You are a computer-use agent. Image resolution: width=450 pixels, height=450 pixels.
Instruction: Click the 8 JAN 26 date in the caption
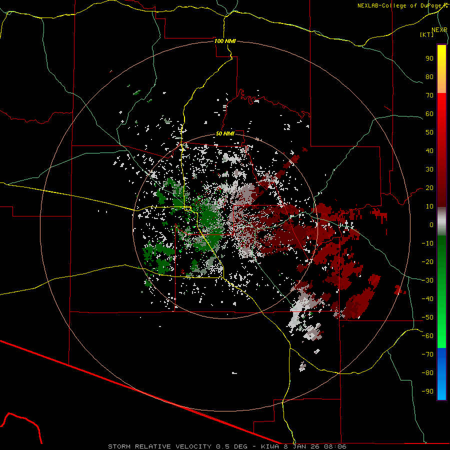click(x=301, y=446)
